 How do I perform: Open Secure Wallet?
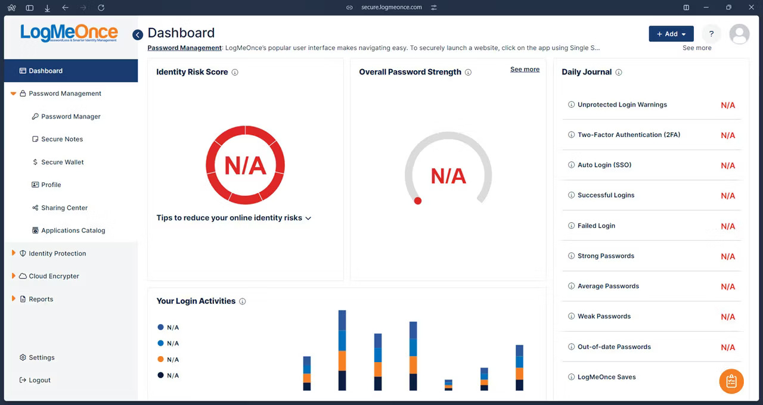click(x=62, y=161)
